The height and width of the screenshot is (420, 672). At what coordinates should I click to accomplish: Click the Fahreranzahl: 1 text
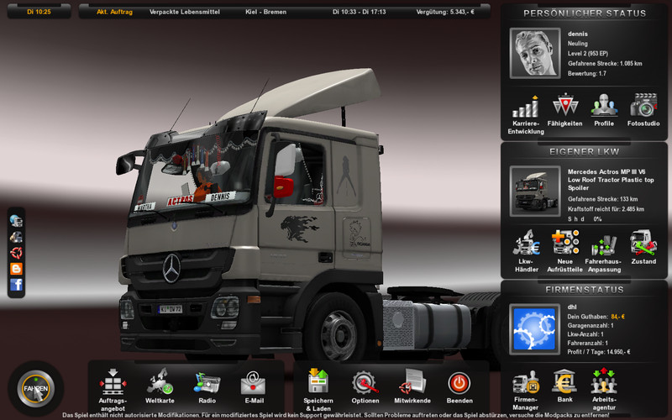tap(587, 344)
